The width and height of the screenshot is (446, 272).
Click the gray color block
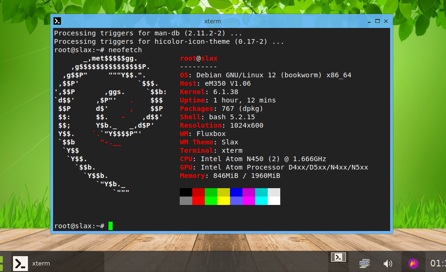point(186,201)
